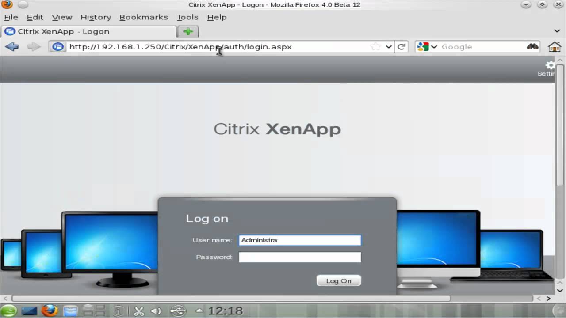Open the address bar history dropdown
The width and height of the screenshot is (566, 318).
388,47
